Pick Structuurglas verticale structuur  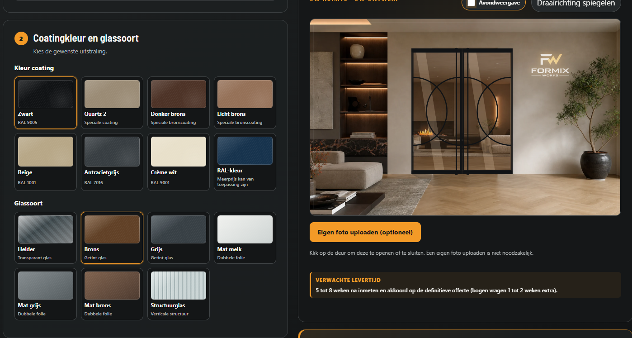179,294
